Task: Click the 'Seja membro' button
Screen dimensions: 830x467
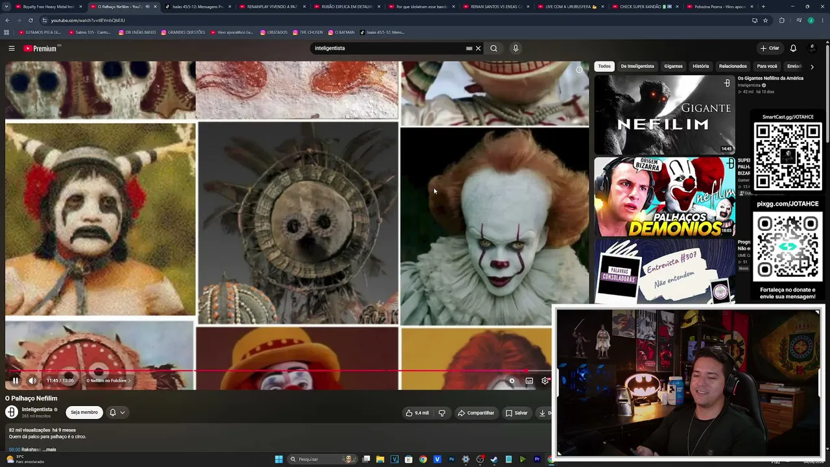Action: [84, 413]
